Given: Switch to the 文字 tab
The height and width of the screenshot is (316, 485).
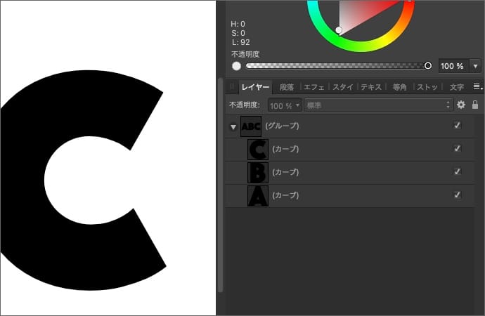Looking at the screenshot, I should [456, 87].
